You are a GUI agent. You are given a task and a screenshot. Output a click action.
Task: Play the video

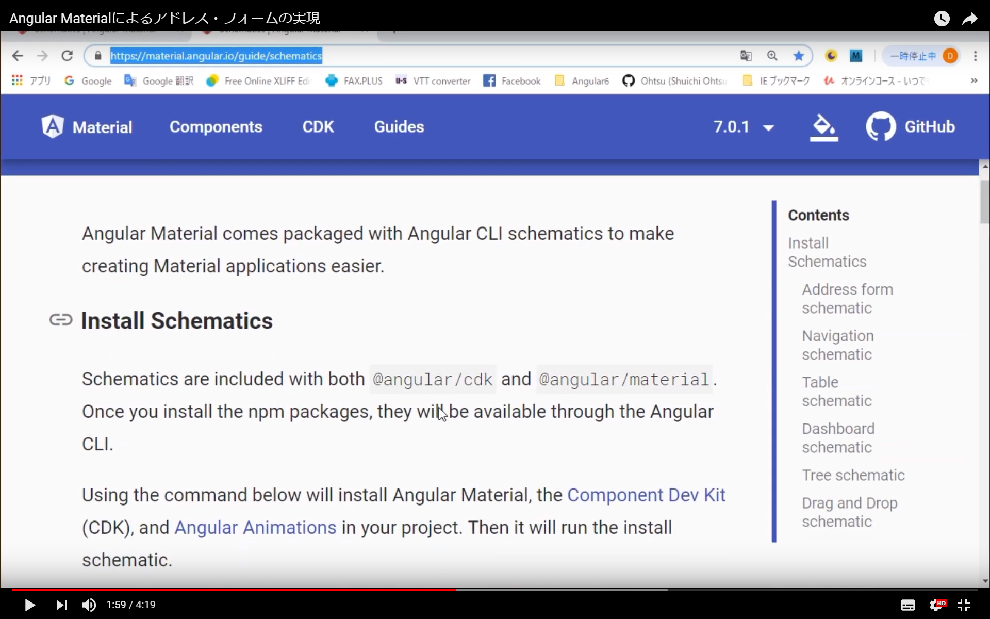tap(30, 605)
